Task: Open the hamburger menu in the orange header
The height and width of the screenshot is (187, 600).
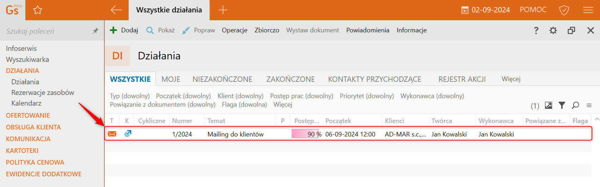Action: [588, 10]
